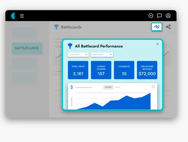
Task: Switch the chart to Weekly view
Action: coord(118,87)
